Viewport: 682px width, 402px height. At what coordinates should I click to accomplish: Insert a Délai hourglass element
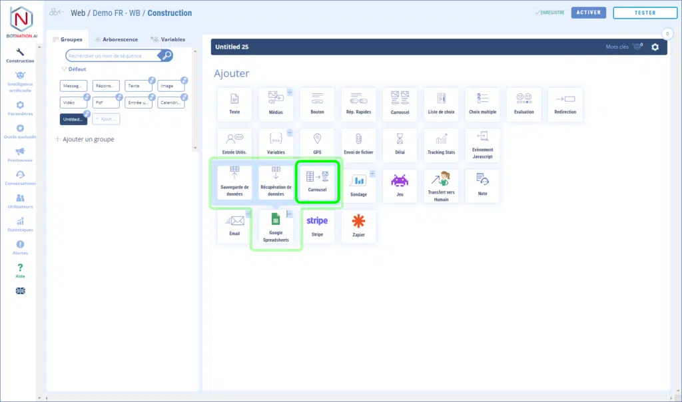point(400,144)
